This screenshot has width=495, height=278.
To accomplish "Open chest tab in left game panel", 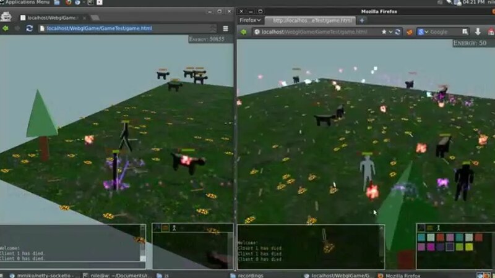I will pos(165,227).
